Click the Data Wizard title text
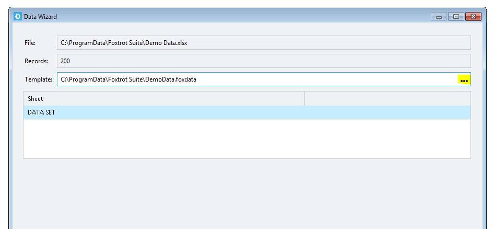Image resolution: width=494 pixels, height=229 pixels. click(x=40, y=17)
